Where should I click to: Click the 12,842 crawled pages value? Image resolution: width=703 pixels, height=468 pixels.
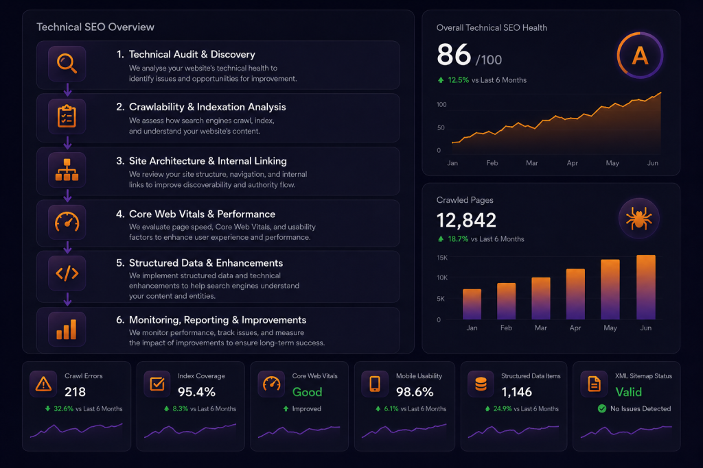466,220
